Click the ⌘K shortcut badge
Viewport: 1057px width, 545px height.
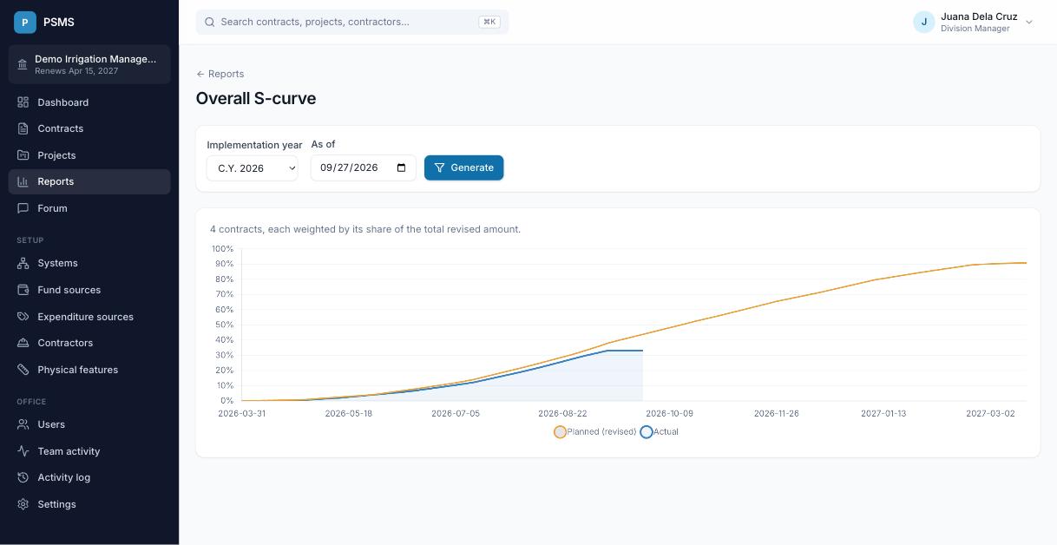tap(489, 22)
